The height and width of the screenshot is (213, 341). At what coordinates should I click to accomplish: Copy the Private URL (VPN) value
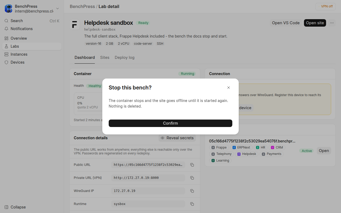(192, 178)
